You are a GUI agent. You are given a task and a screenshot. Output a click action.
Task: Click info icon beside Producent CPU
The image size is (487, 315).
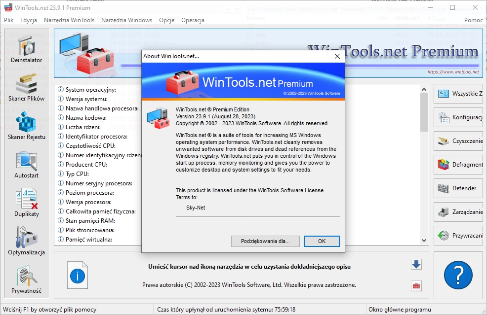coord(61,164)
